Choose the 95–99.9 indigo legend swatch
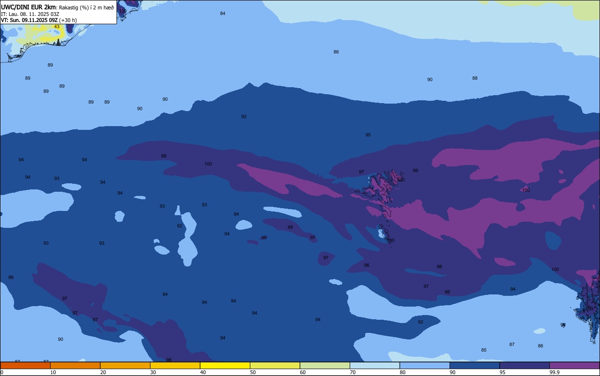The height and width of the screenshot is (376, 600). [x=525, y=365]
